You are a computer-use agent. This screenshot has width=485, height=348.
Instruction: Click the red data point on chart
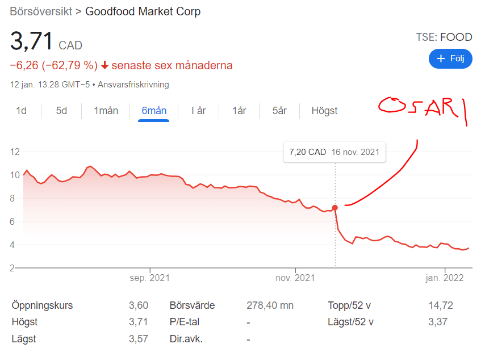(x=335, y=208)
